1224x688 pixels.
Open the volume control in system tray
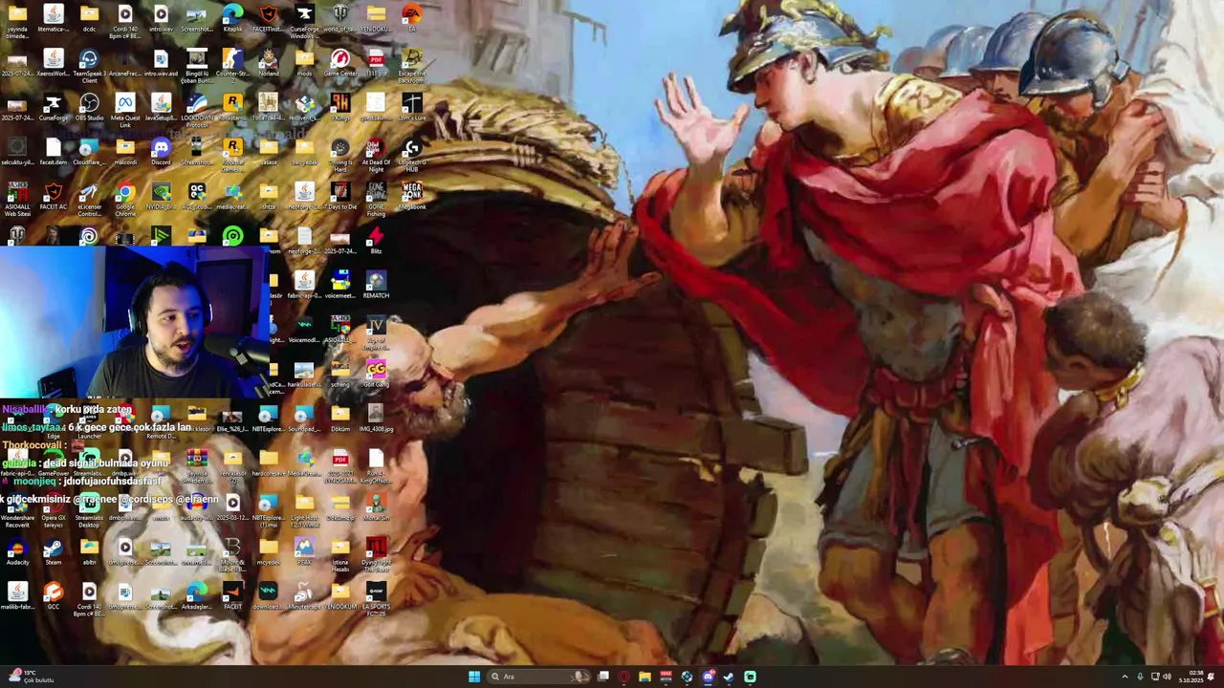click(1167, 677)
